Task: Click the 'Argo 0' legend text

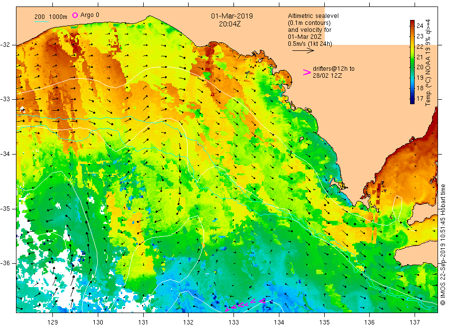Action: click(x=90, y=15)
